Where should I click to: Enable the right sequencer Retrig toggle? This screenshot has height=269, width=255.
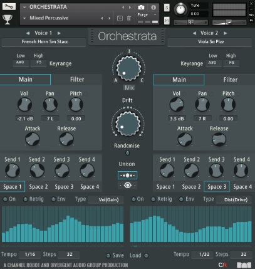tap(154, 199)
